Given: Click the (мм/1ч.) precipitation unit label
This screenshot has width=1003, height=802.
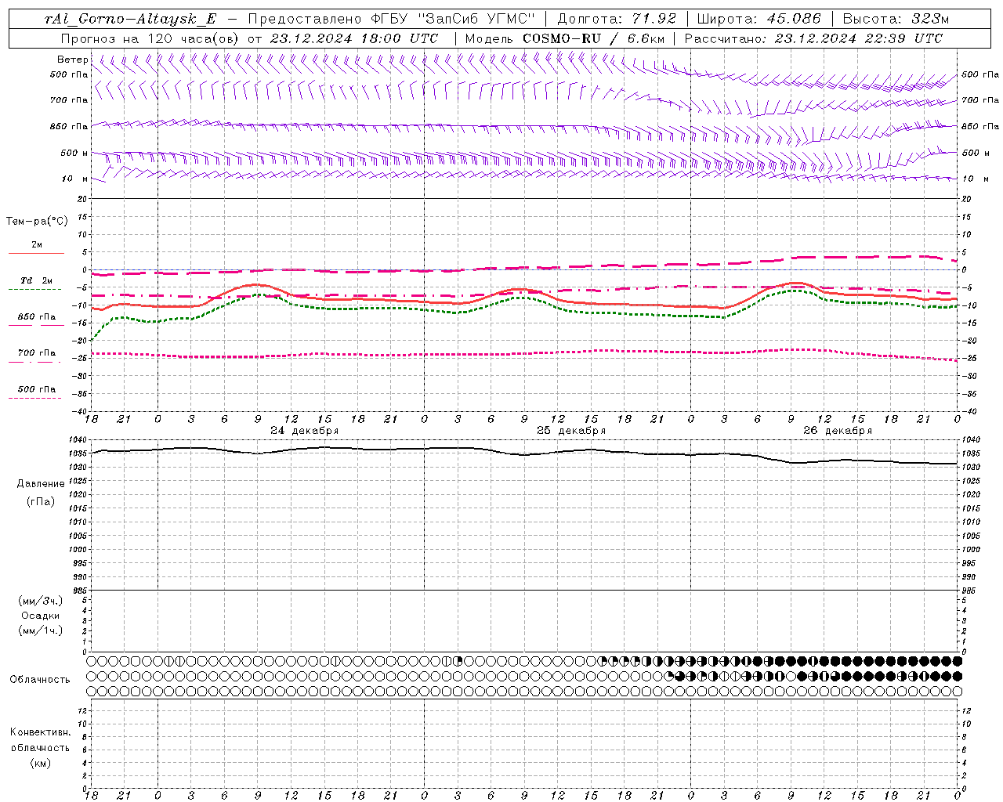Looking at the screenshot, I should click(41, 630).
